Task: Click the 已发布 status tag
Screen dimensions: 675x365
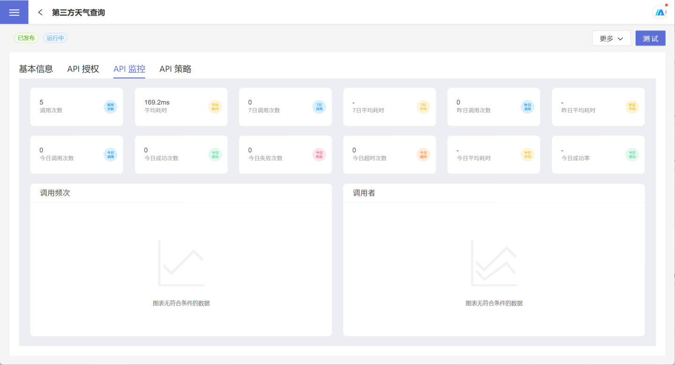Action: (x=26, y=38)
